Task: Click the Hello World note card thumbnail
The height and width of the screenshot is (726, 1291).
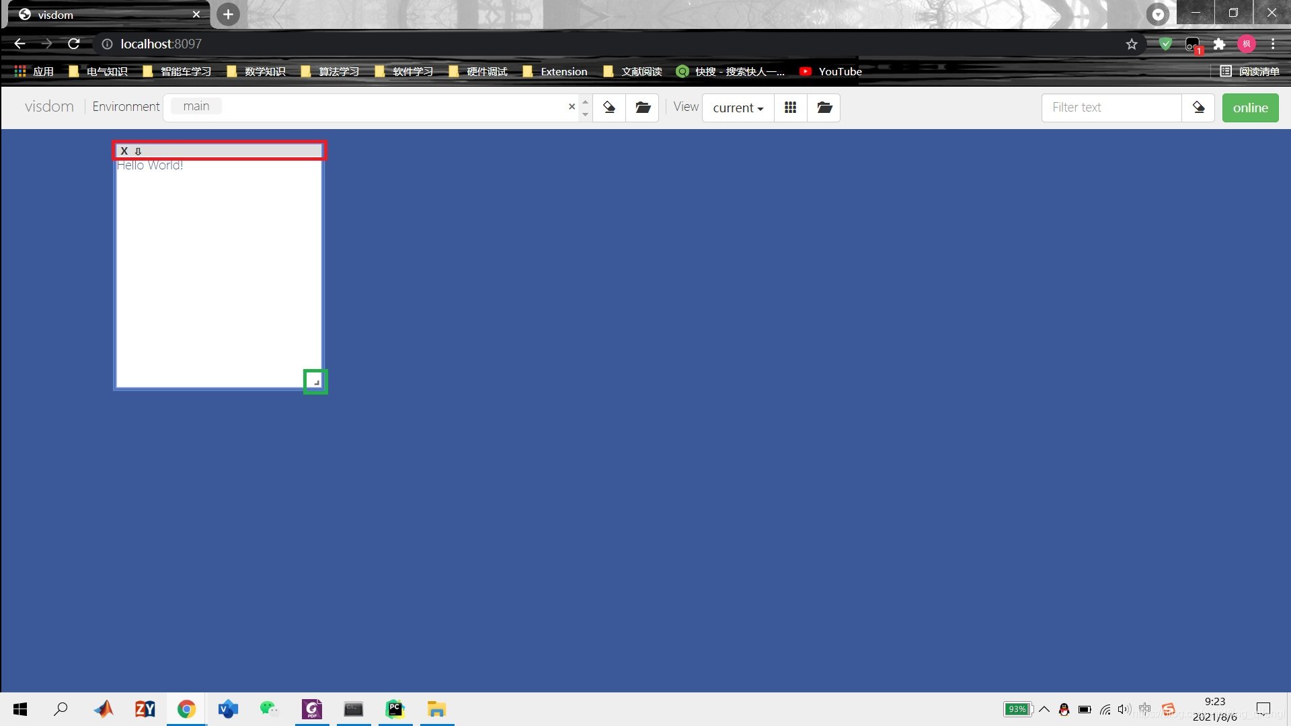Action: tap(219, 266)
